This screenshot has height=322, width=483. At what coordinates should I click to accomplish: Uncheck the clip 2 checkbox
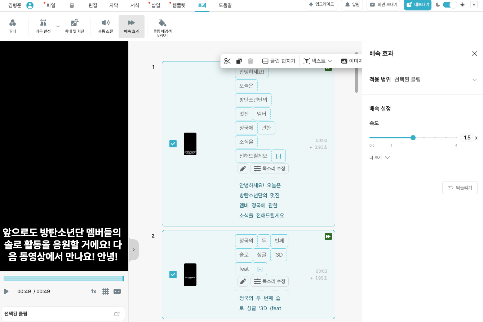point(173,275)
